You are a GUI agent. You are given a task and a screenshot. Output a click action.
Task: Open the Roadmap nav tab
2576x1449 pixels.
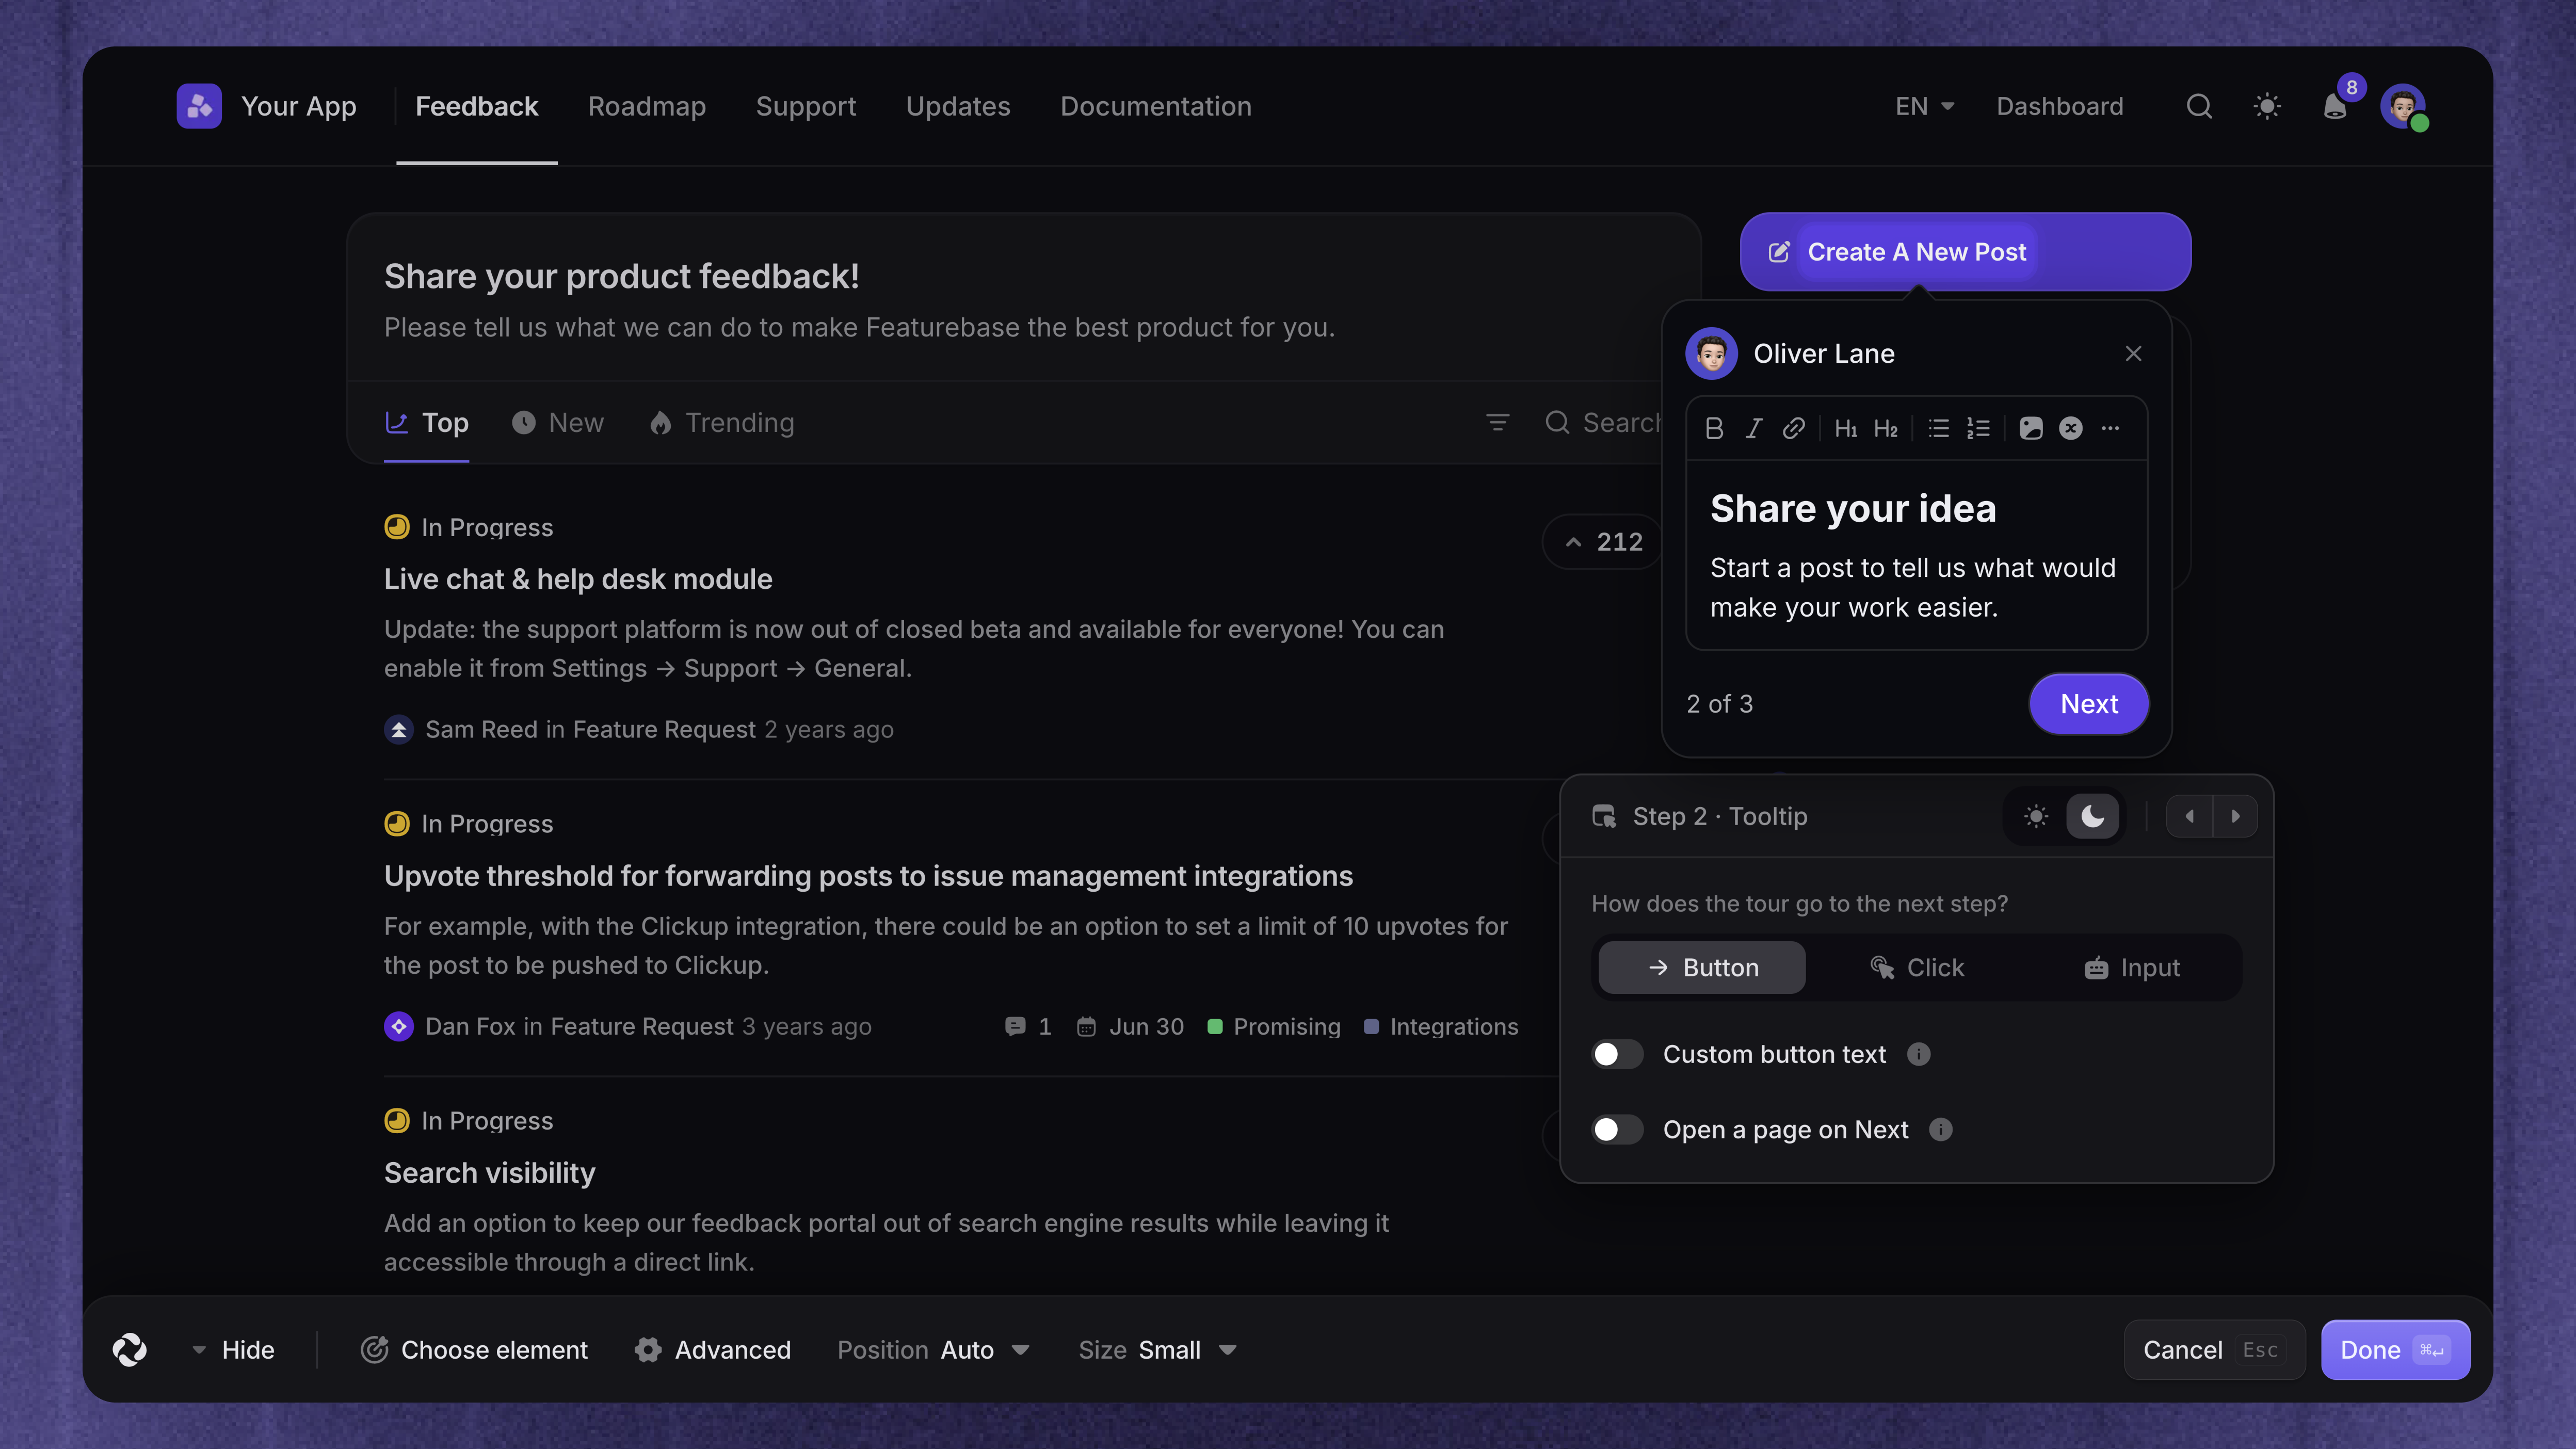coord(647,106)
